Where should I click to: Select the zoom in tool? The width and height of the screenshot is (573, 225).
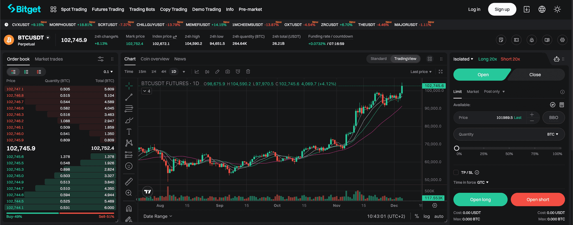tap(129, 193)
